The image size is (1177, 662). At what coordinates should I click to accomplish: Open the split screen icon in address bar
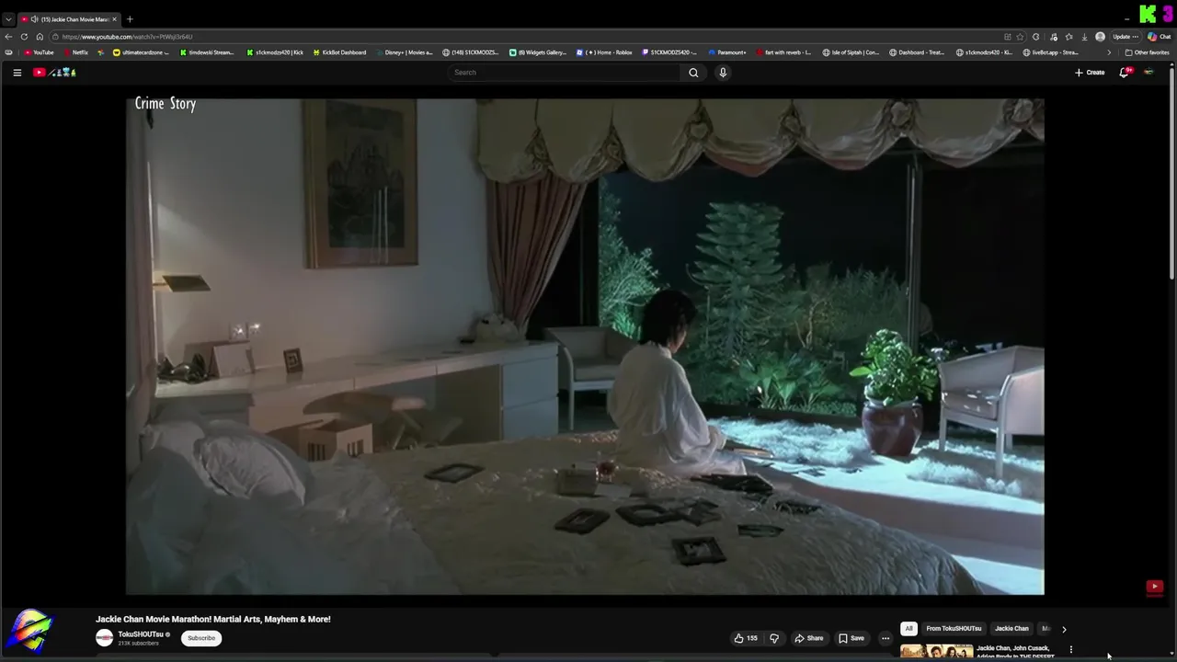tap(1008, 37)
